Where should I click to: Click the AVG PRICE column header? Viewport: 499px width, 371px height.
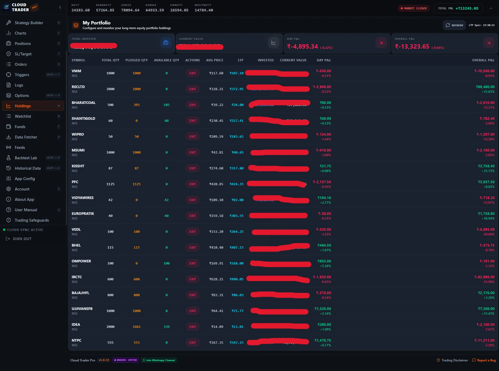point(214,60)
